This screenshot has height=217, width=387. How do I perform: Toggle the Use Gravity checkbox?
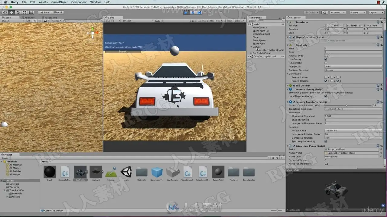tap(326, 59)
